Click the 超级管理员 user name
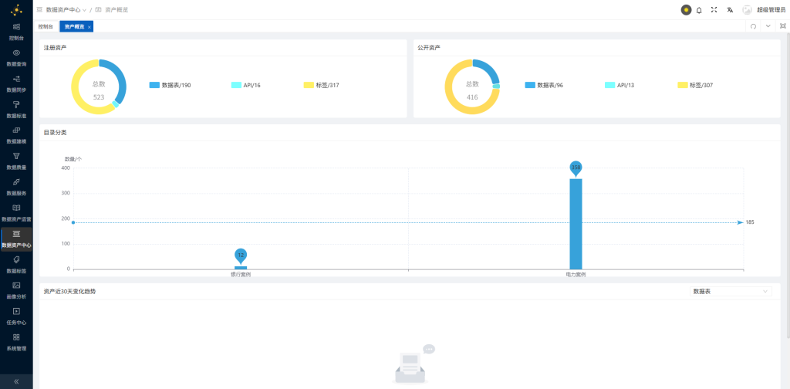 click(771, 9)
